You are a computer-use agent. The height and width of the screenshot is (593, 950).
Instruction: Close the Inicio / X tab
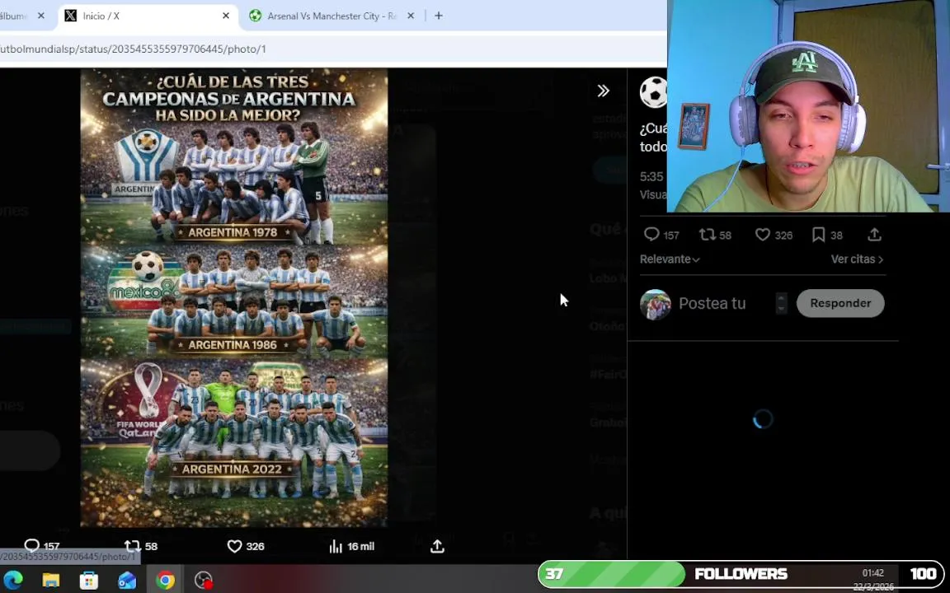pos(226,16)
